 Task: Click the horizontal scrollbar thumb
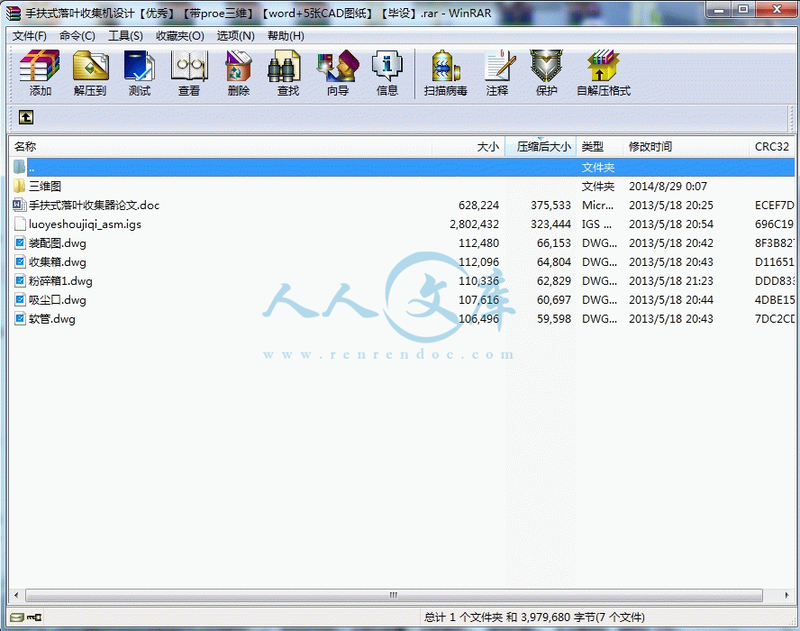(x=394, y=595)
